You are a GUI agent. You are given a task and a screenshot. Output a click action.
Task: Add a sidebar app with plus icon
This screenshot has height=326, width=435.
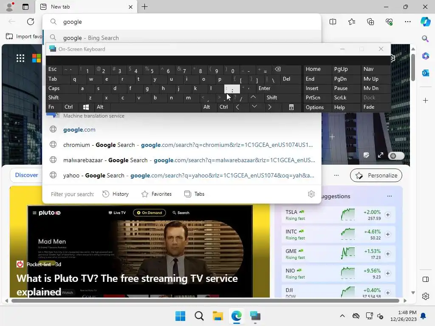(x=425, y=100)
